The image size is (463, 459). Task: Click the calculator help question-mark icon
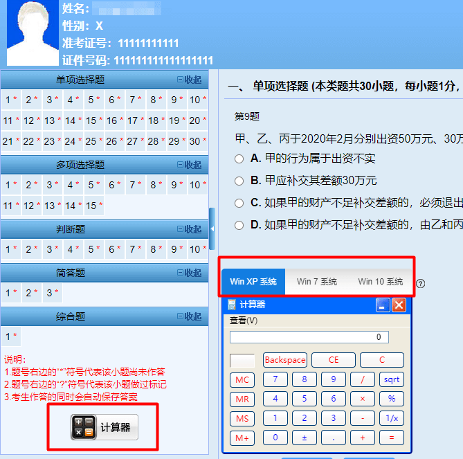(420, 284)
